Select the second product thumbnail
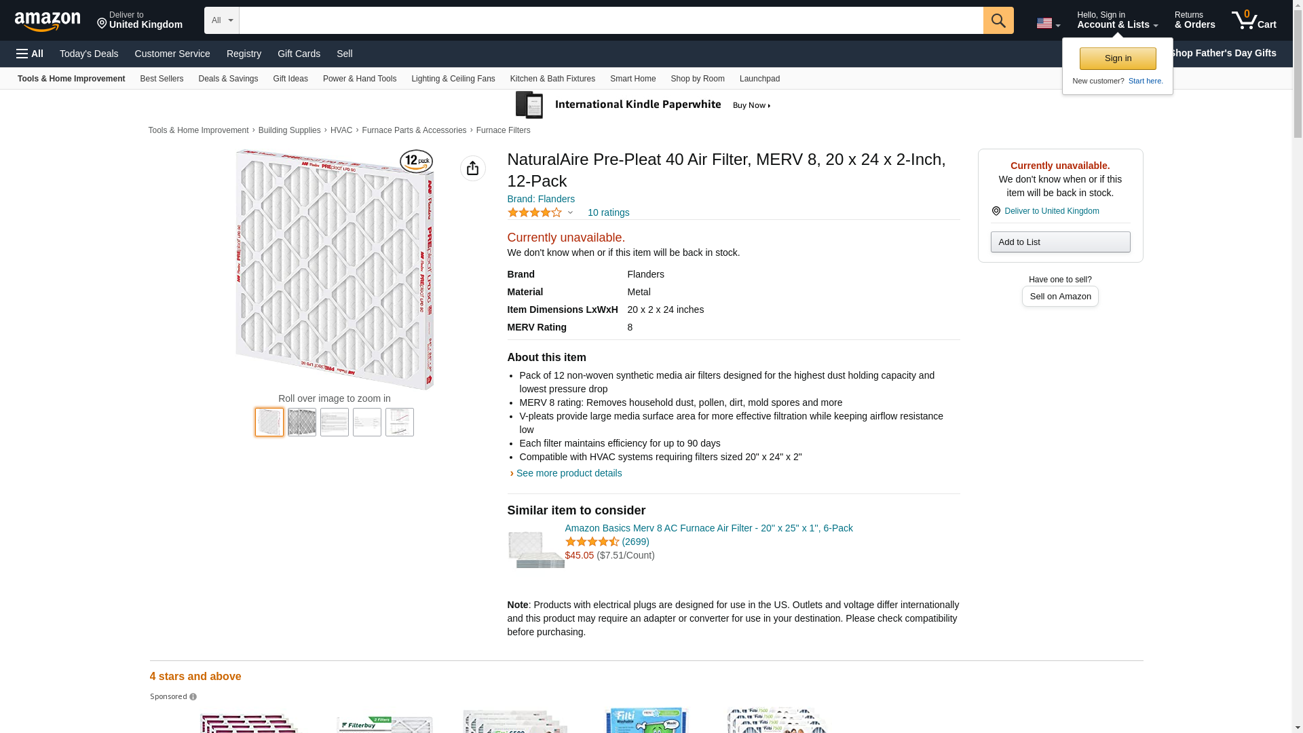The width and height of the screenshot is (1303, 733). [x=301, y=422]
